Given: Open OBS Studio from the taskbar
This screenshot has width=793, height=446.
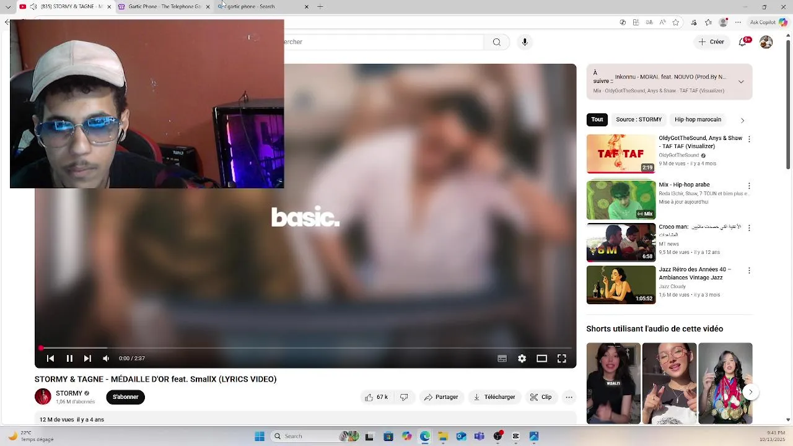Looking at the screenshot, I should 497,436.
